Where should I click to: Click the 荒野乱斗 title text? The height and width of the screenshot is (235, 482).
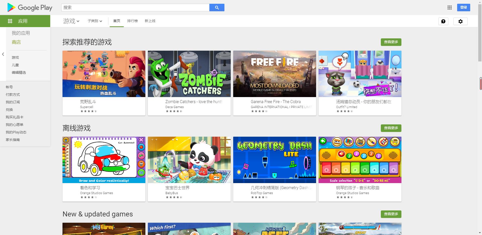click(88, 102)
